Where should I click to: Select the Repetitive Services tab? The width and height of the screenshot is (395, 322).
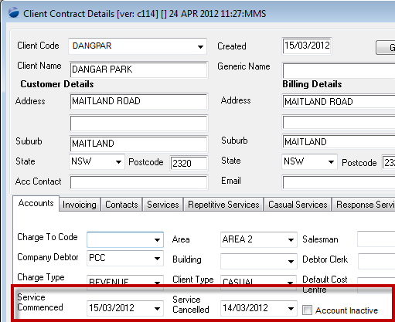coord(223,205)
